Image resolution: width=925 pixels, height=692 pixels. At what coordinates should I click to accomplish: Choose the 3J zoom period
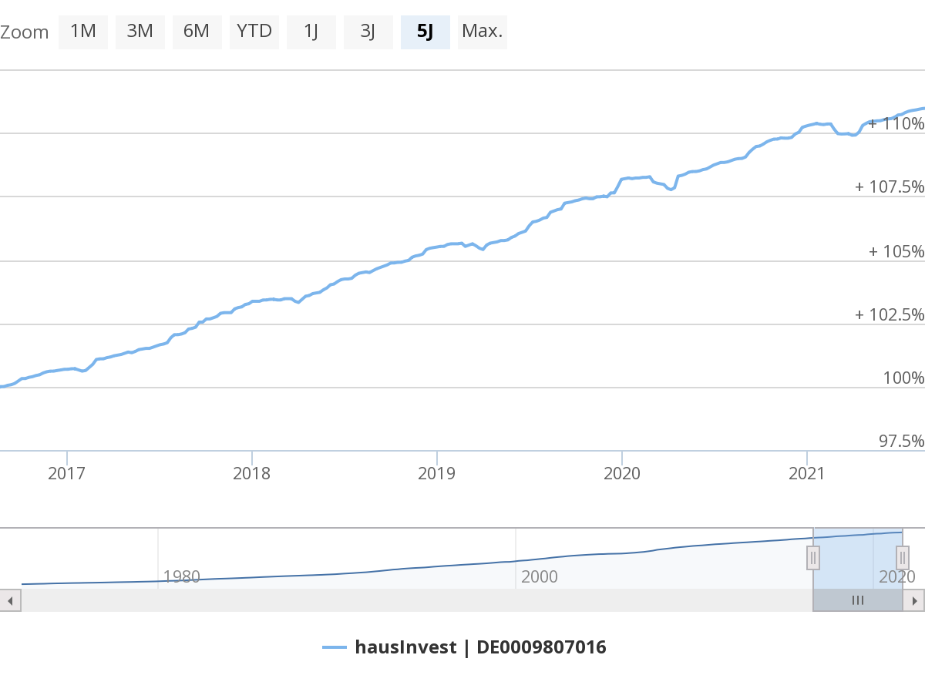coord(368,32)
